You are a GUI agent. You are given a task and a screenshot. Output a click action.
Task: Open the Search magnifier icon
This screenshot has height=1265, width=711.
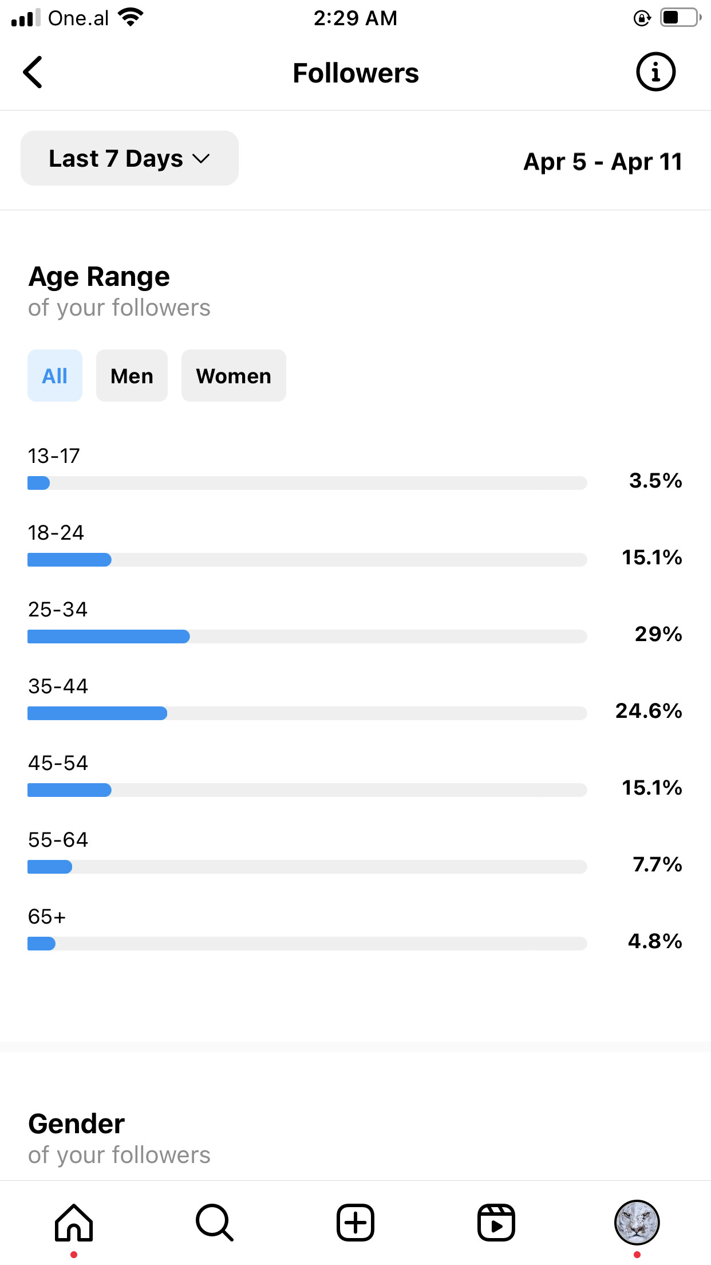[215, 1223]
